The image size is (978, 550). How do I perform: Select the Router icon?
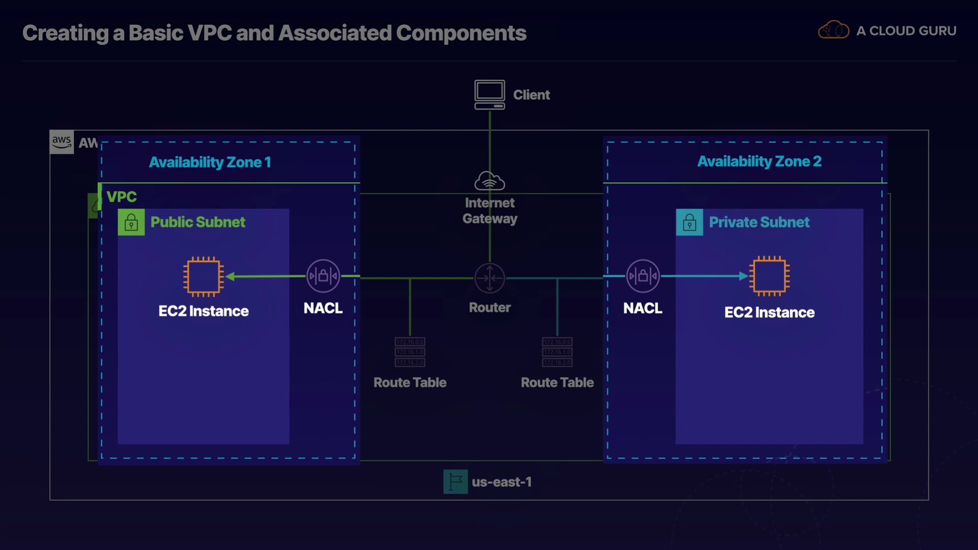coord(490,278)
